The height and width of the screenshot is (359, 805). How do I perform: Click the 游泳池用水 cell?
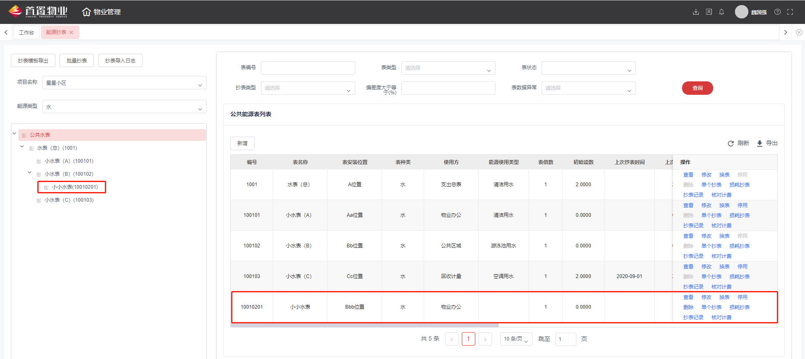(503, 246)
